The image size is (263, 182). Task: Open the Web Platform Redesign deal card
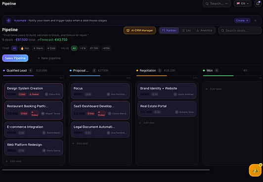click(34, 147)
